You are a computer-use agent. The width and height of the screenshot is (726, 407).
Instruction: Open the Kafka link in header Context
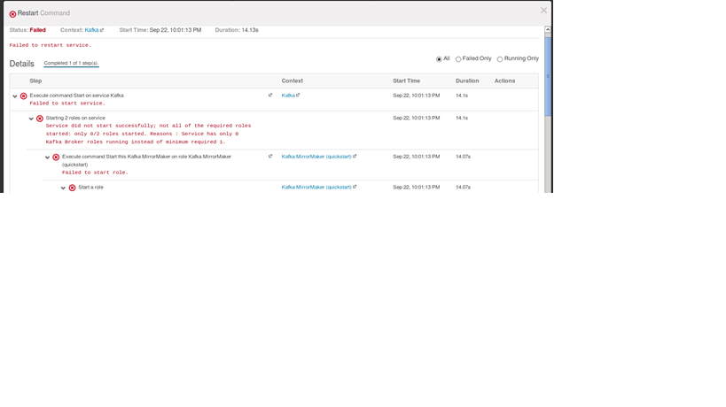pos(91,30)
